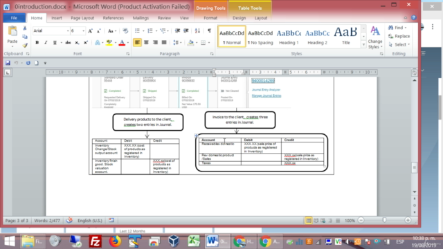Click the Numbering list icon

click(150, 30)
